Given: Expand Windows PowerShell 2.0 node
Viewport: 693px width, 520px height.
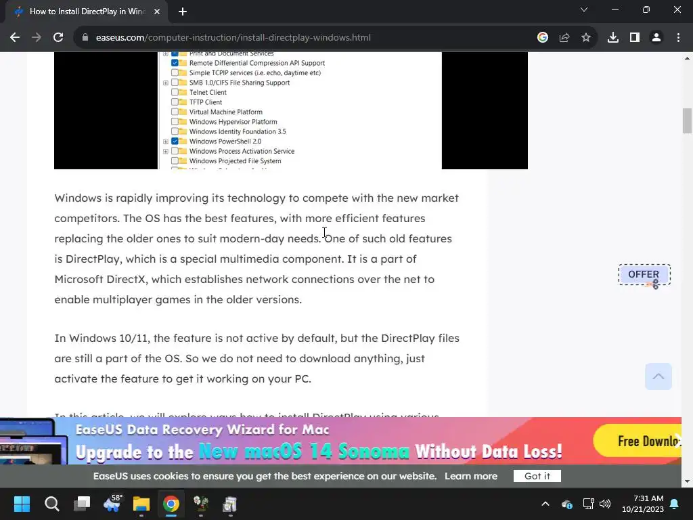Looking at the screenshot, I should click(166, 142).
